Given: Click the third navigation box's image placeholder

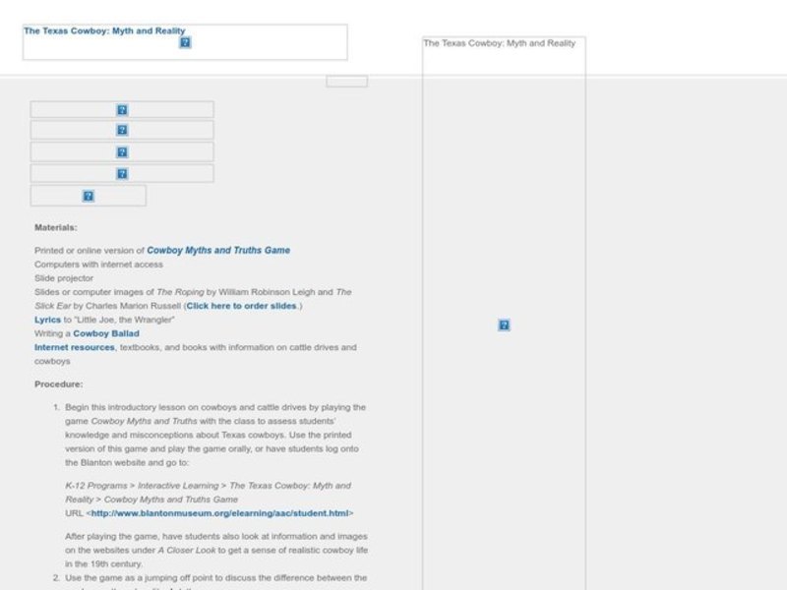Looking at the screenshot, I should click(122, 152).
